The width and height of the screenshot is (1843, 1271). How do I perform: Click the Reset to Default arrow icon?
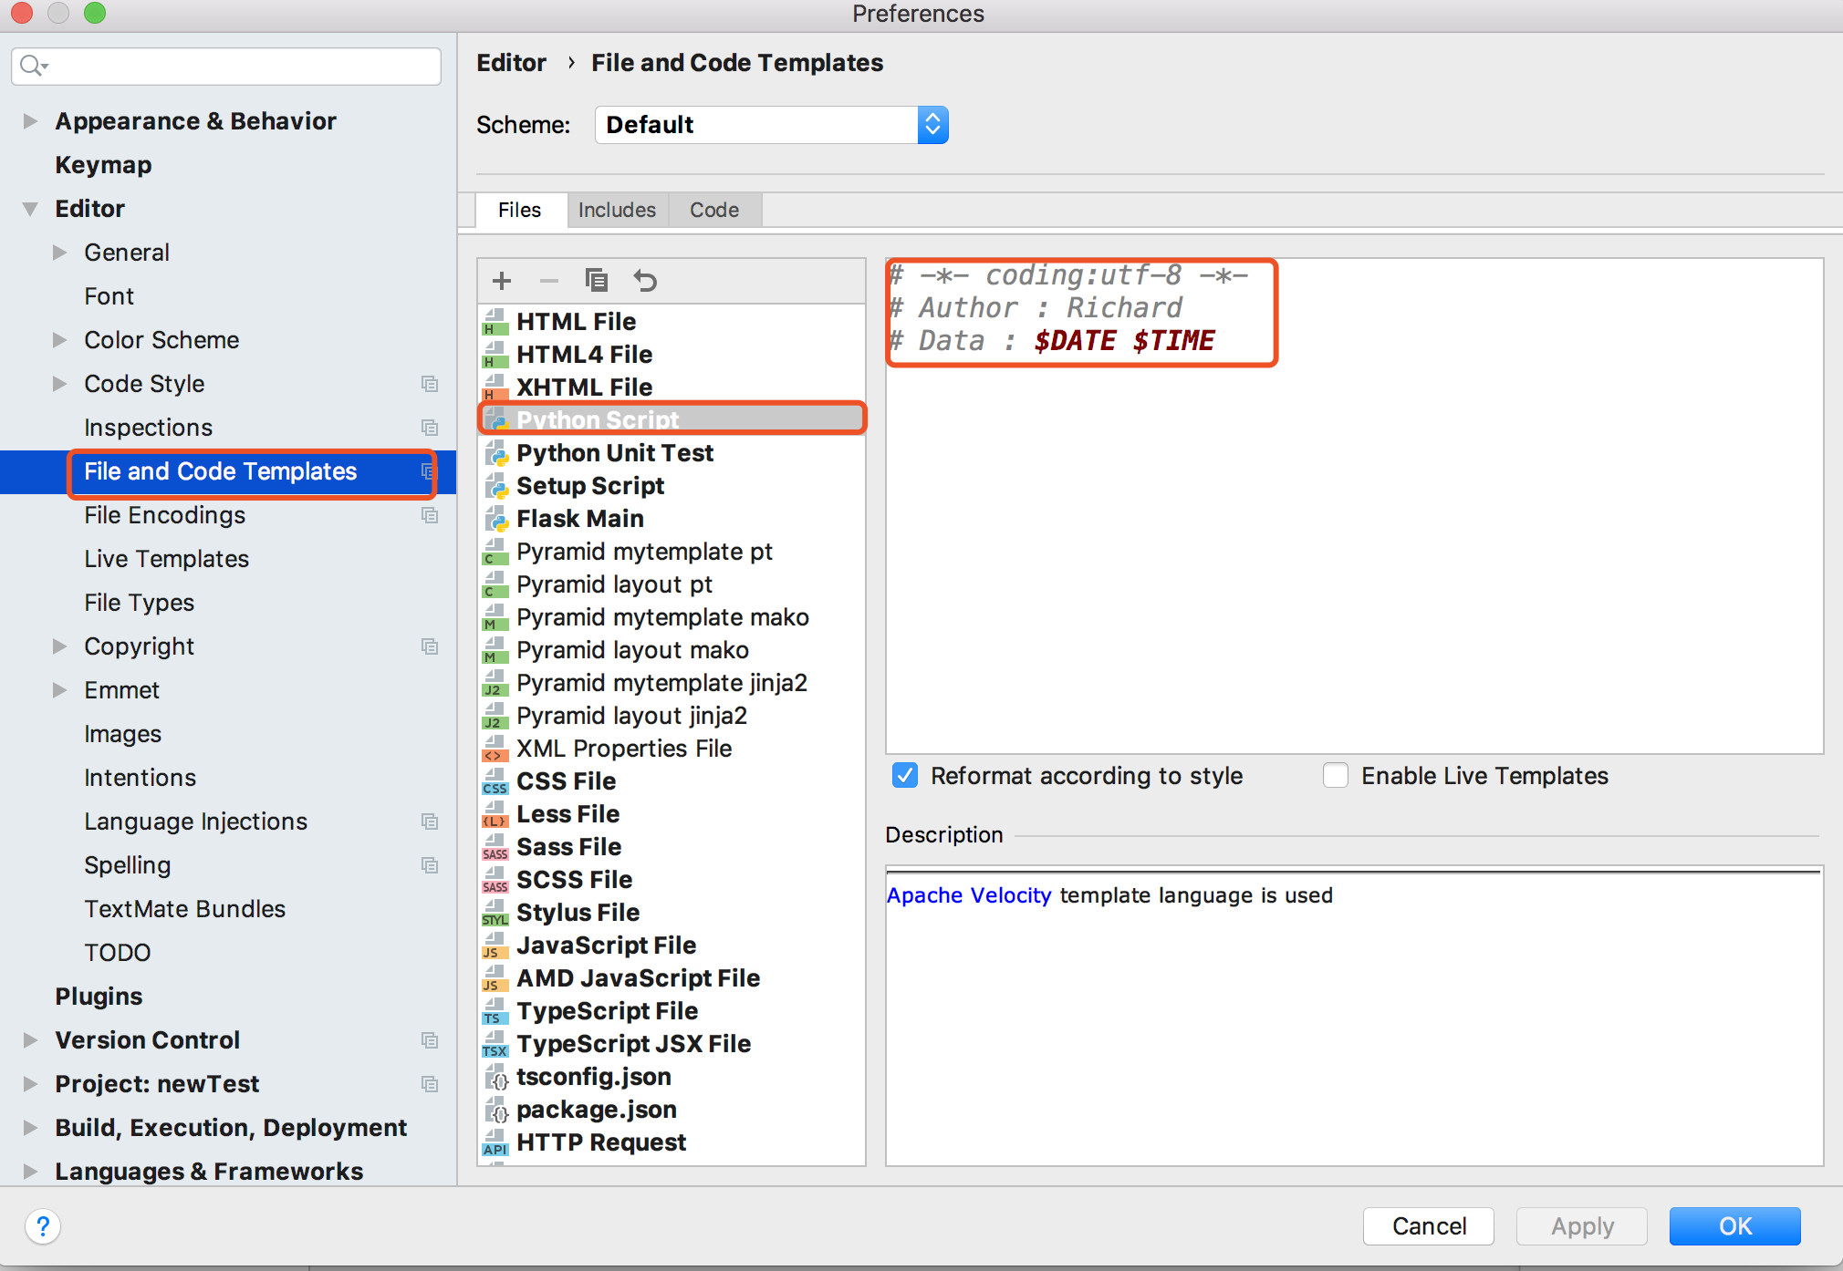coord(645,281)
